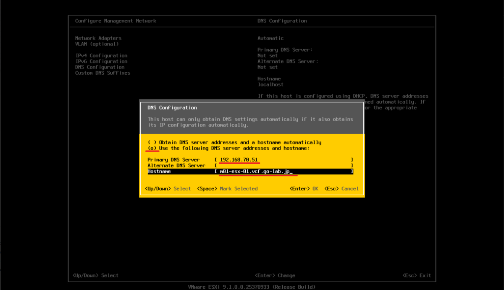Image resolution: width=504 pixels, height=290 pixels.
Task: Click Configure Management Network heading
Action: point(115,21)
